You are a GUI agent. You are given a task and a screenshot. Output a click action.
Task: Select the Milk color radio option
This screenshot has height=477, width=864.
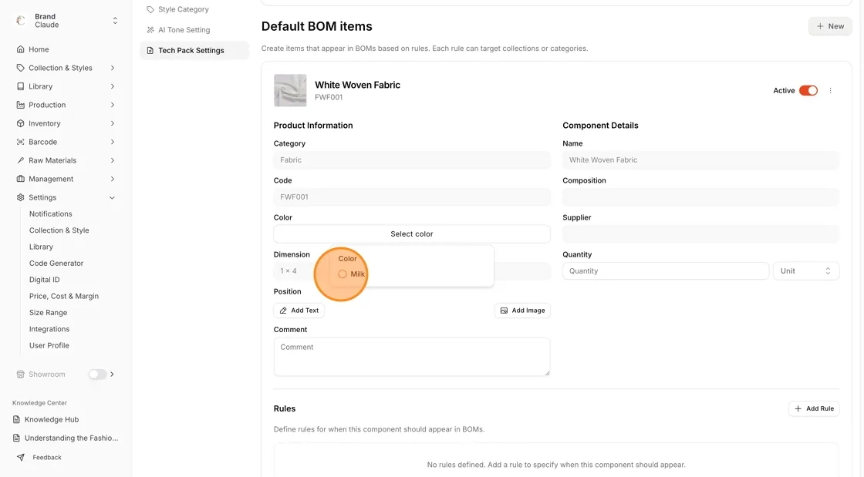pyautogui.click(x=343, y=274)
